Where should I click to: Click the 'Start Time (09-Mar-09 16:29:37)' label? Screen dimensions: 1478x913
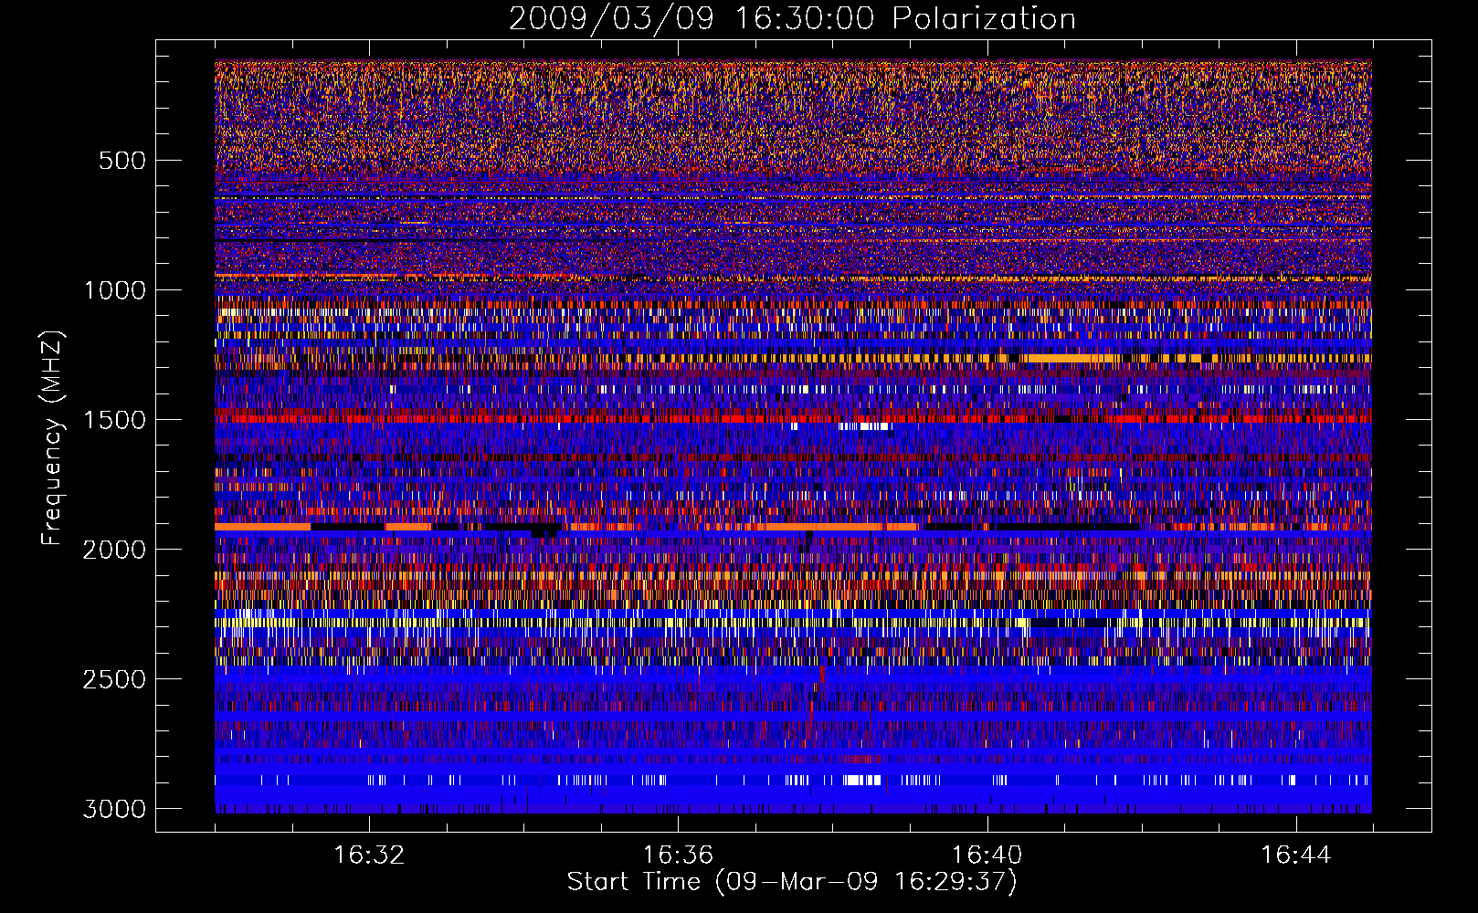click(792, 882)
